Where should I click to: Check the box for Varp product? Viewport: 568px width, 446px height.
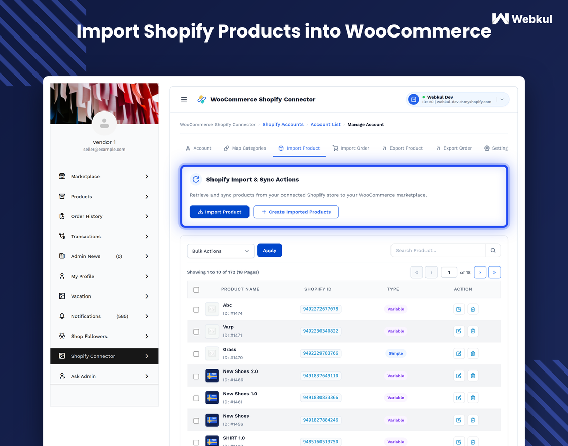coord(196,332)
